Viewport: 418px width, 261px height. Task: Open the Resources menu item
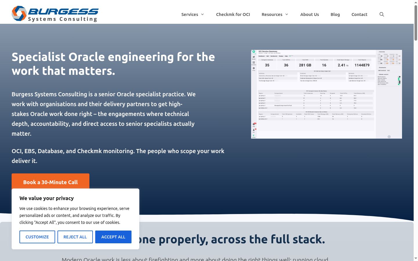272,14
